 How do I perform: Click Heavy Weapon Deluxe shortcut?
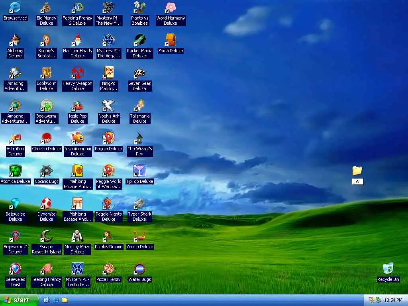coord(78,73)
